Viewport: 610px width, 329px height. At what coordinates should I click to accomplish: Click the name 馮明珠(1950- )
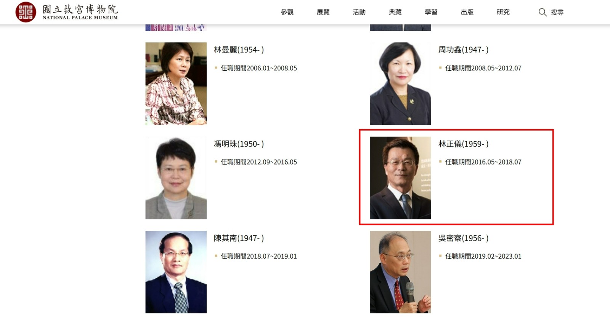(239, 144)
